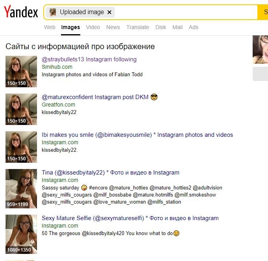
Task: Open the Tina (@kissedbyitaly22) result link
Action: coord(111,173)
